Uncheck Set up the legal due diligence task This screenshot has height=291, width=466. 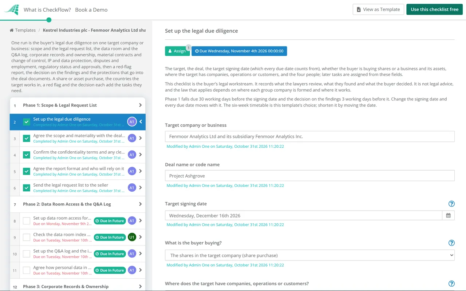tap(27, 122)
